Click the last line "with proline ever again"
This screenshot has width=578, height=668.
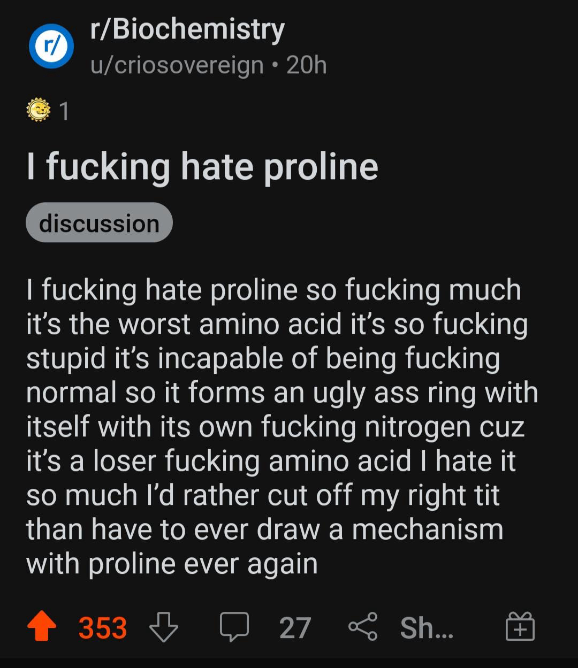tap(172, 564)
